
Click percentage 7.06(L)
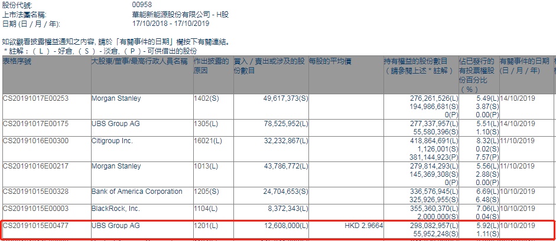pos(487,209)
